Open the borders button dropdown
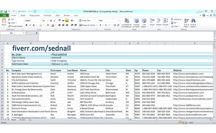Image resolution: width=216 pixels, height=133 pixels. point(43,25)
